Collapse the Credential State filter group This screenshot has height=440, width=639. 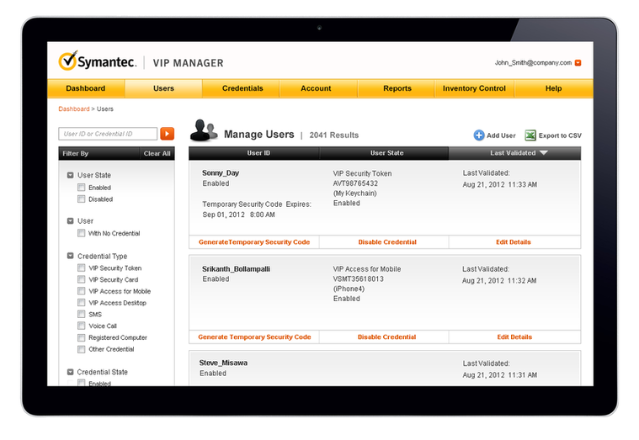pos(70,372)
